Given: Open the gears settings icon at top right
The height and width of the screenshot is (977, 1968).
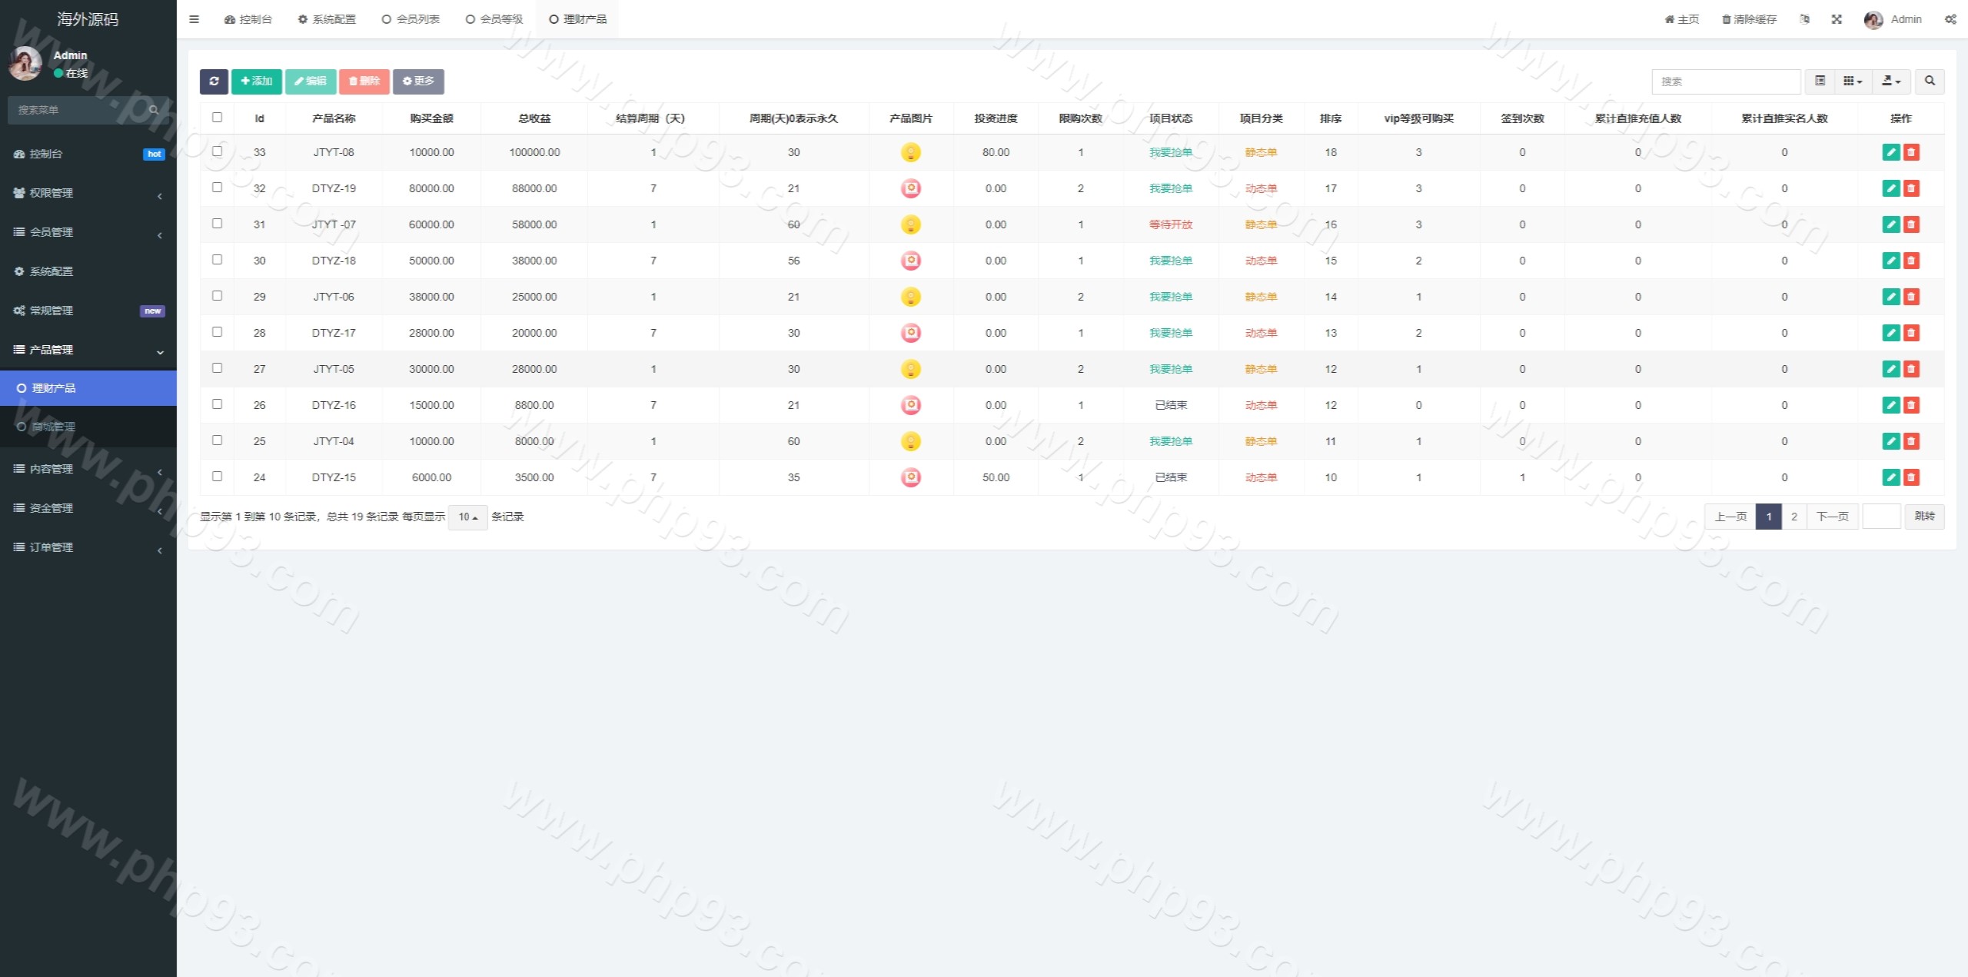Looking at the screenshot, I should (1950, 19).
